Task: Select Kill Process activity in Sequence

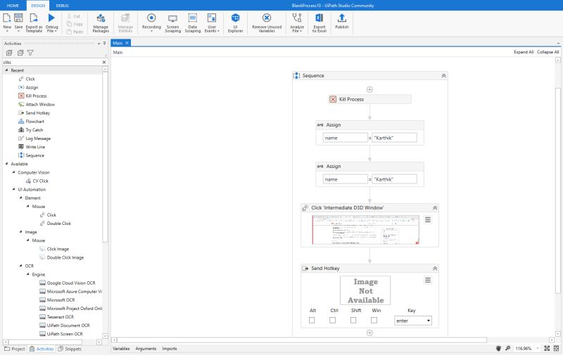Action: point(370,99)
